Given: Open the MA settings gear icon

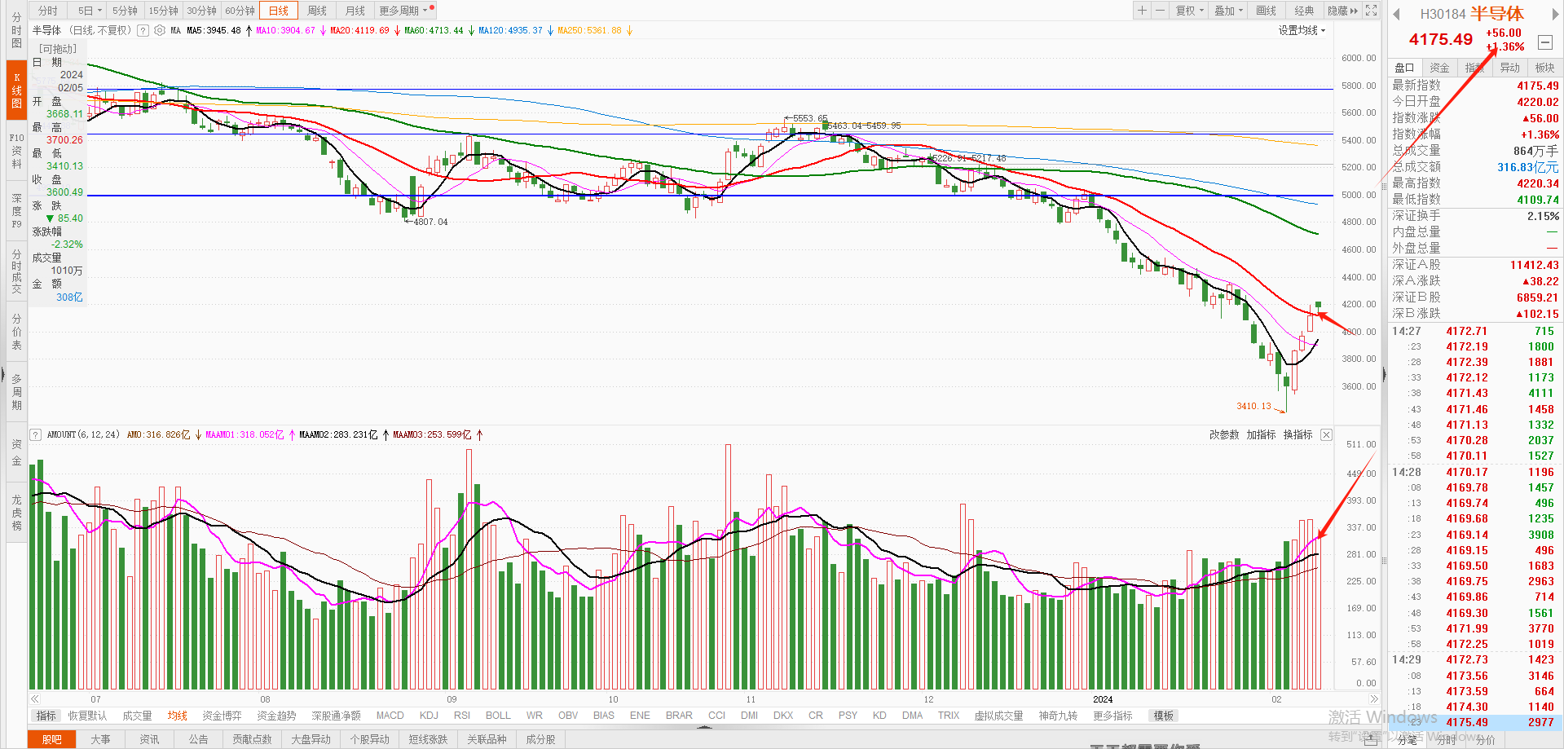Looking at the screenshot, I should pos(160,30).
